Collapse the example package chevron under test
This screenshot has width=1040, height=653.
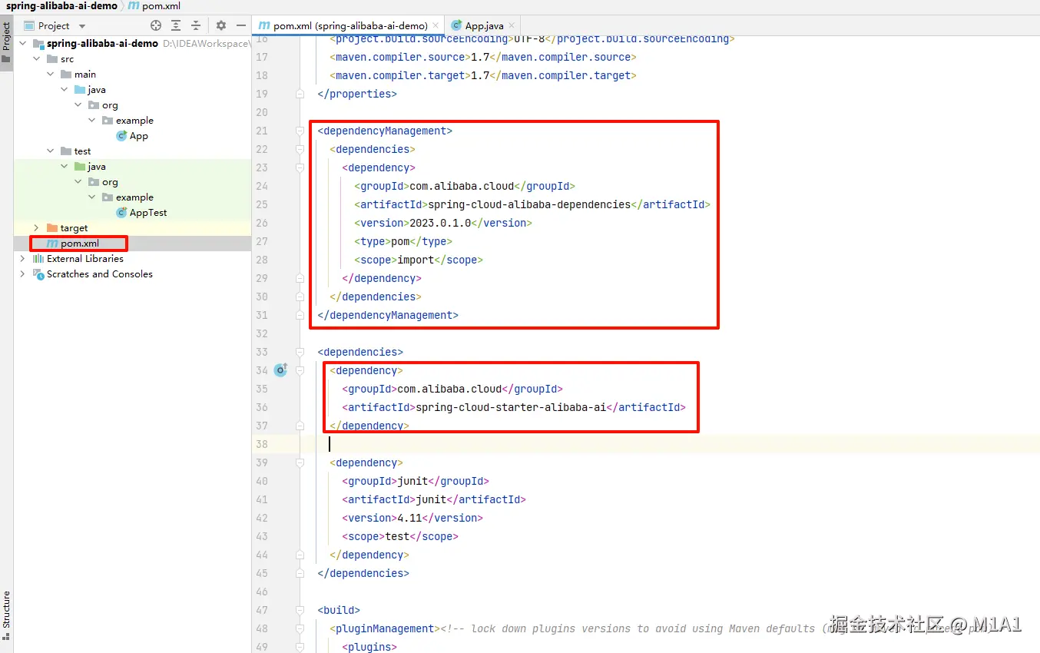click(92, 197)
